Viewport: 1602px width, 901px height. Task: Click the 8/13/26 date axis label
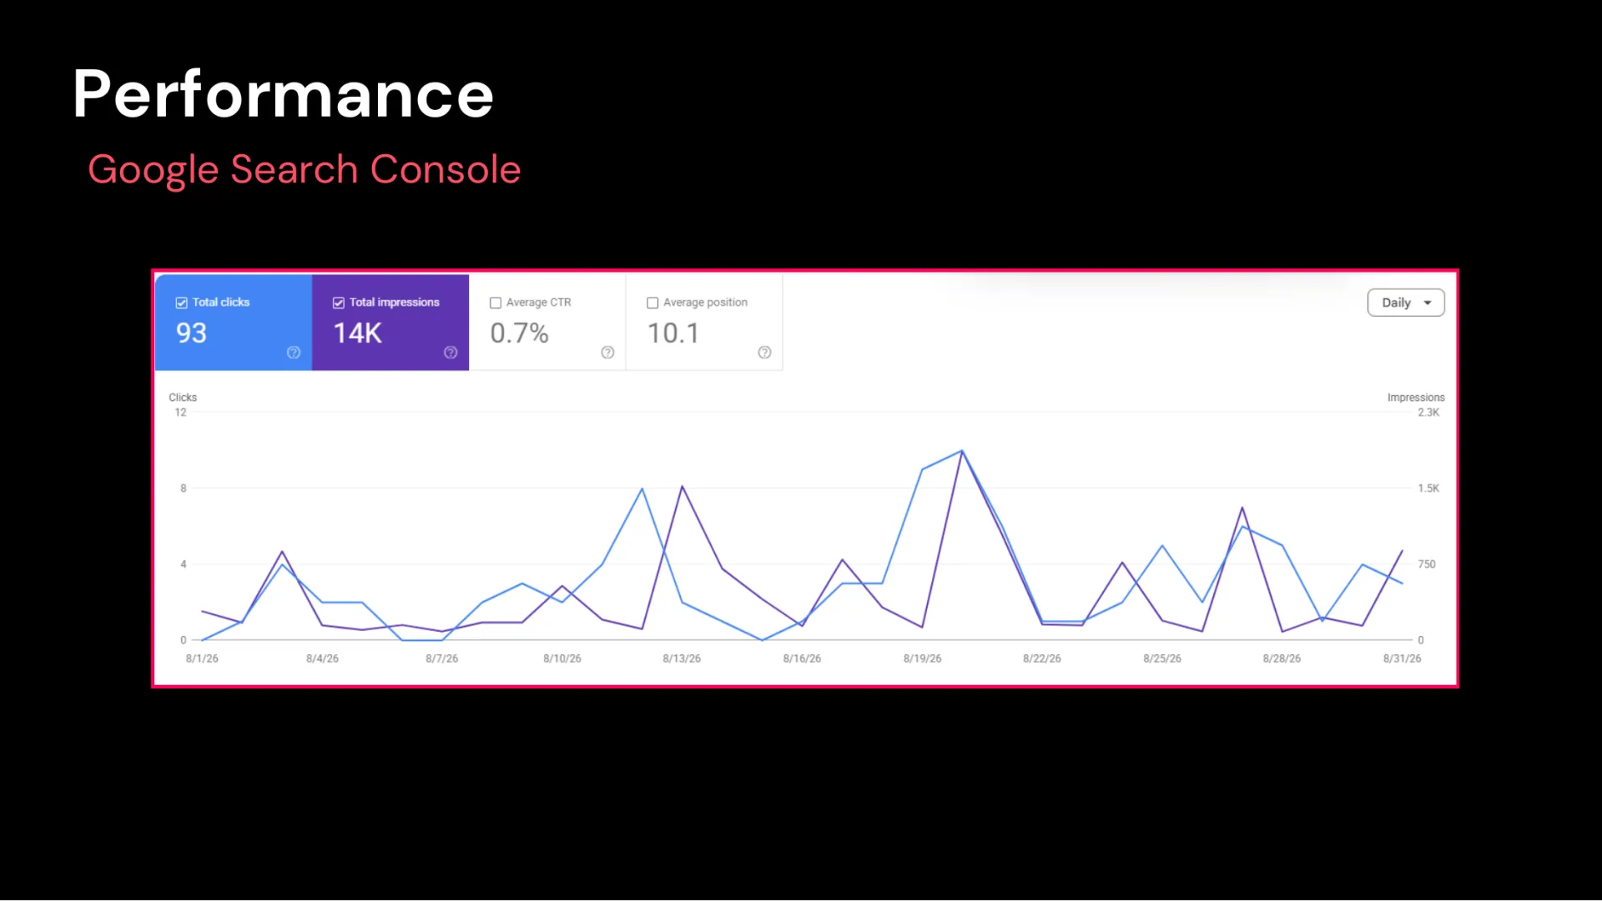coord(682,658)
